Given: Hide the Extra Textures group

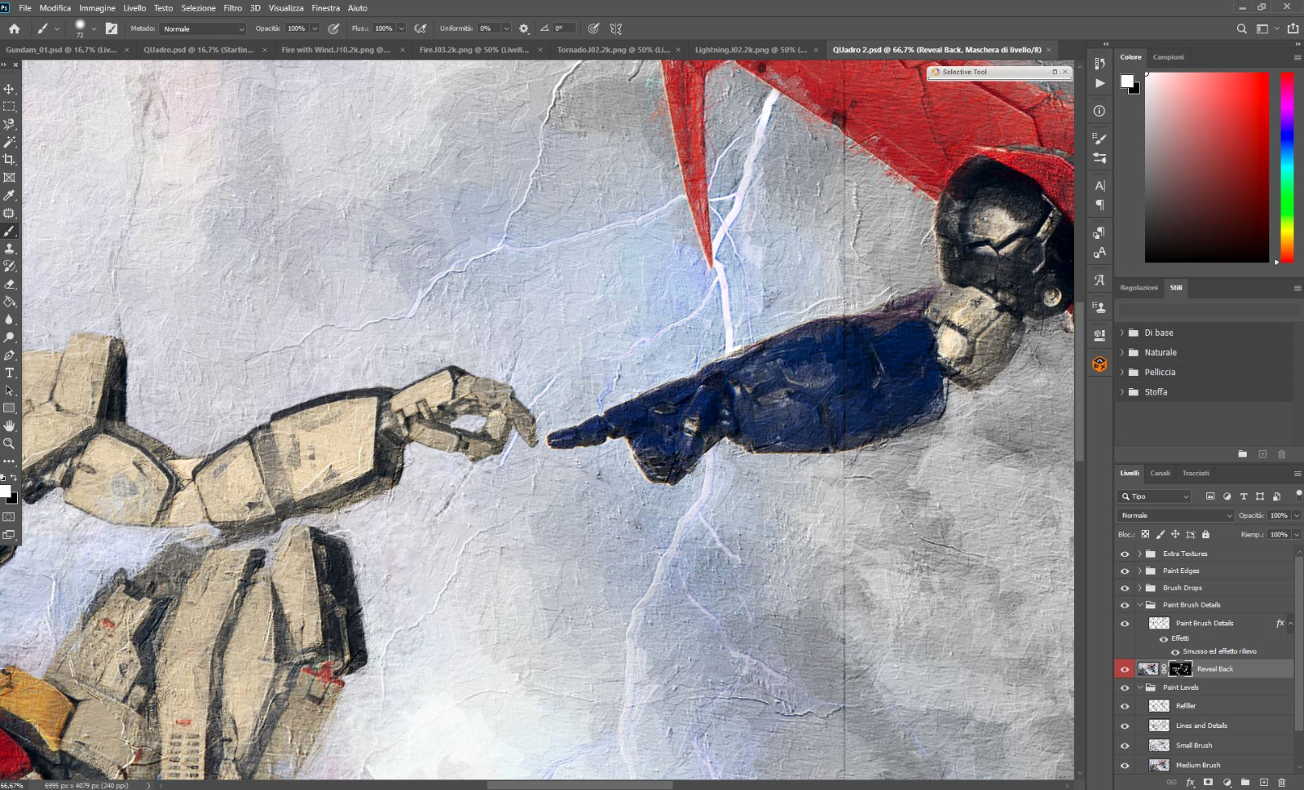Looking at the screenshot, I should (1125, 554).
